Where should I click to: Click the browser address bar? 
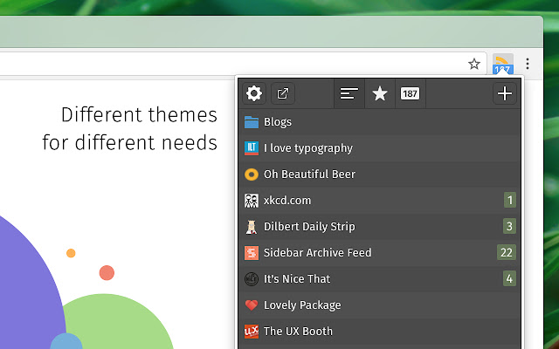(x=227, y=64)
